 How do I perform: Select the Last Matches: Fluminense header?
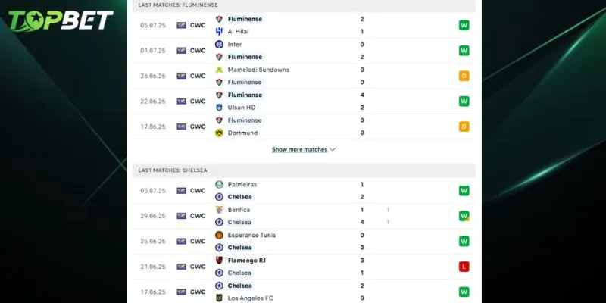[179, 5]
